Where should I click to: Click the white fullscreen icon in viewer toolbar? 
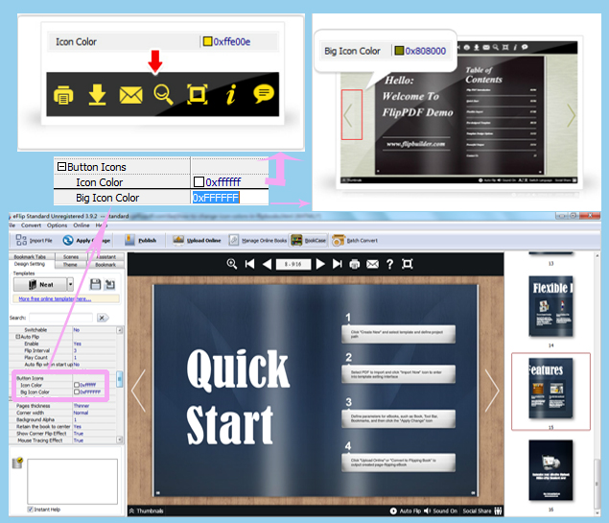pos(407,264)
